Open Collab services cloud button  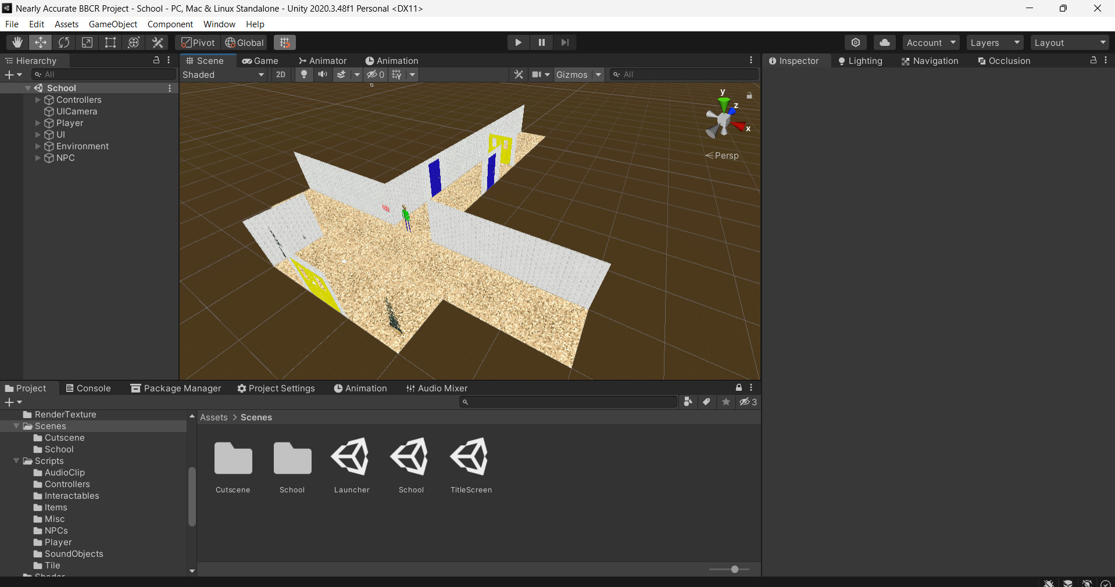884,42
